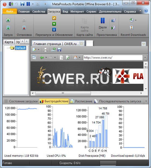Screen dimensions: 151x168
Task: Click the save page floppy icon in browser toolbar
Action: (x=59, y=50)
